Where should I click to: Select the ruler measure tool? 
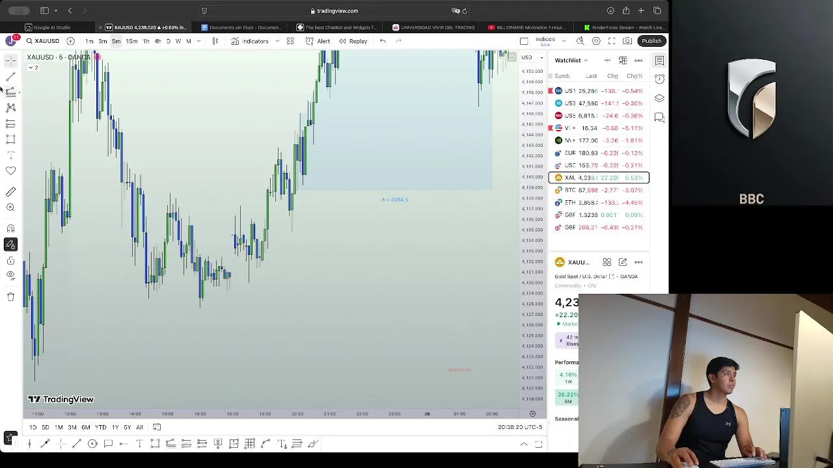coord(10,192)
